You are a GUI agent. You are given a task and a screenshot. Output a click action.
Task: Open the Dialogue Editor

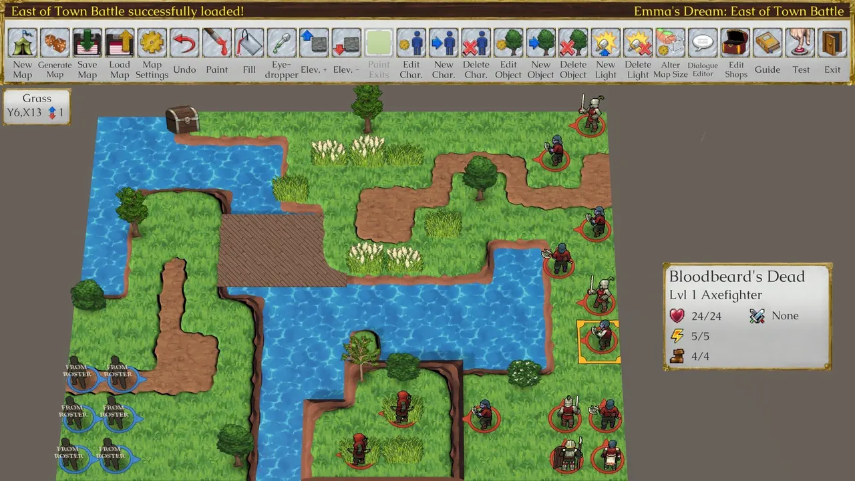click(x=703, y=43)
